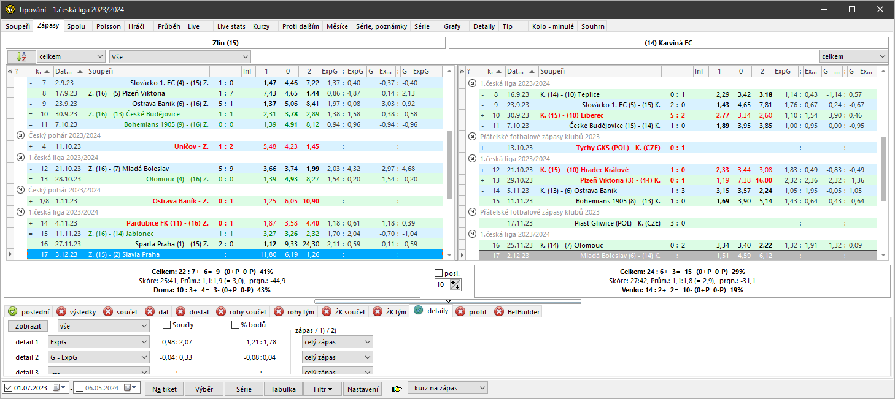Switch to the Kolo - minulé tab
The image size is (895, 399).
pos(553,26)
